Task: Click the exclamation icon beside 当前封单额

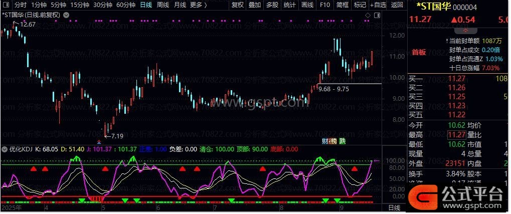Action: pos(446,41)
